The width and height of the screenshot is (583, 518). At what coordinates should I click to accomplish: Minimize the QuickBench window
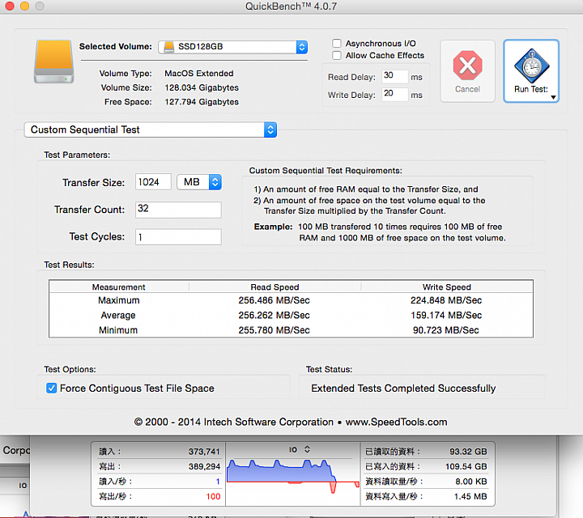(x=24, y=6)
